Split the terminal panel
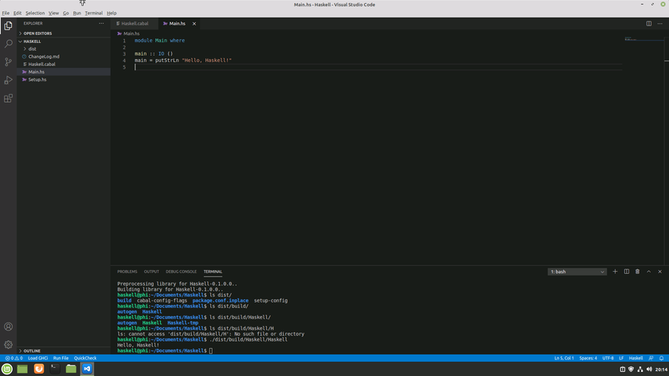This screenshot has width=669, height=376. (x=626, y=272)
